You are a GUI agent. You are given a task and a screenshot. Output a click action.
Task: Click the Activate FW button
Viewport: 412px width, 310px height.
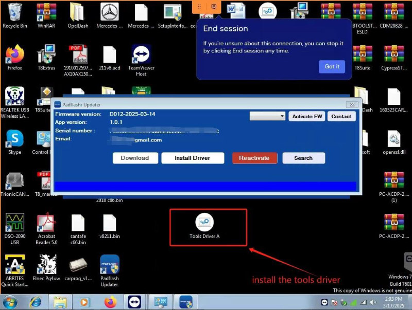coord(307,117)
